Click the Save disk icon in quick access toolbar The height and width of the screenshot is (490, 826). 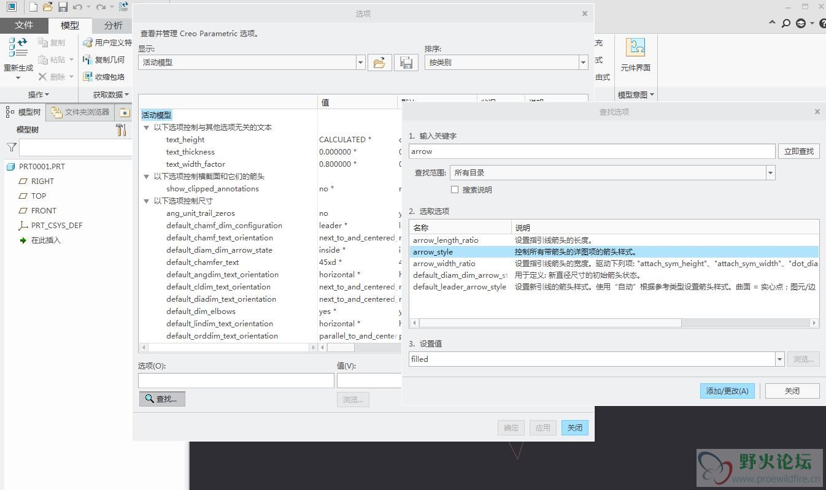63,7
